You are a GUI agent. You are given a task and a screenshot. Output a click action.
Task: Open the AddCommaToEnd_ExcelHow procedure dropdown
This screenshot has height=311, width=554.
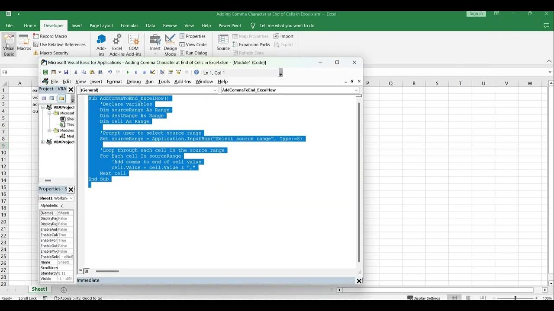356,90
